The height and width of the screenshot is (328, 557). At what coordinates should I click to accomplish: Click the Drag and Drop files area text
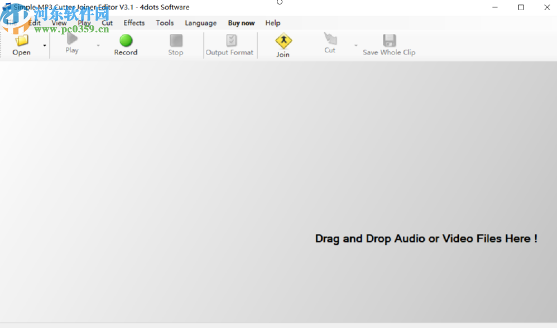click(426, 239)
